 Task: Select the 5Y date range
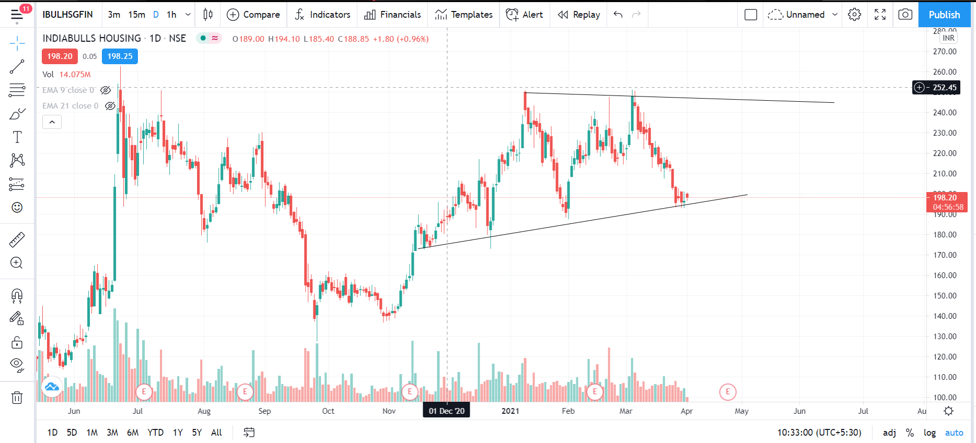tap(196, 433)
